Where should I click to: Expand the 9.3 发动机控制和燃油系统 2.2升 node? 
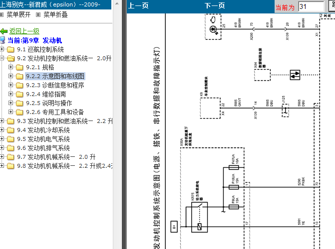coord(1,121)
